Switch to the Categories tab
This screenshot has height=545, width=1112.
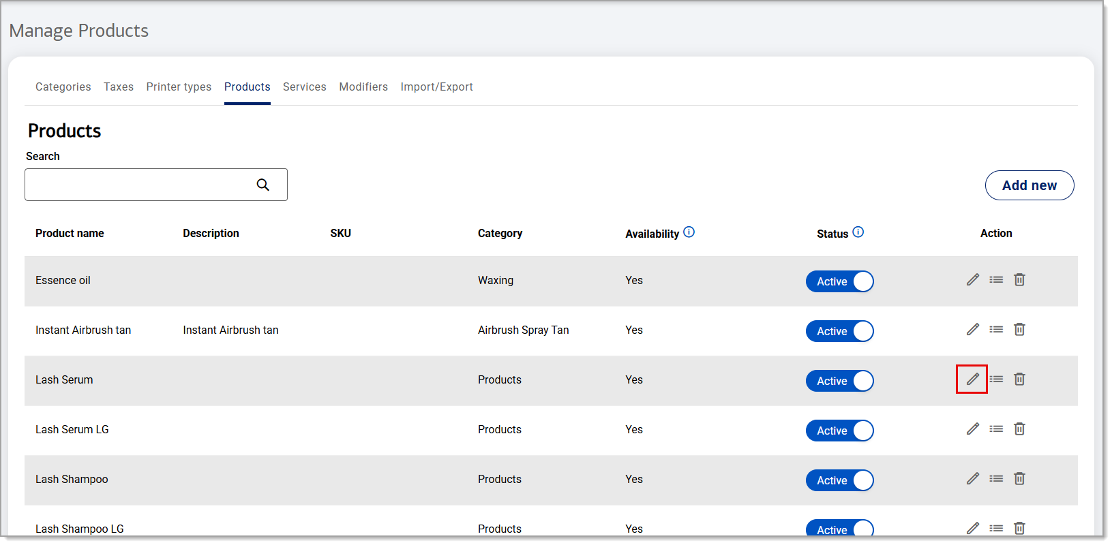tap(63, 87)
